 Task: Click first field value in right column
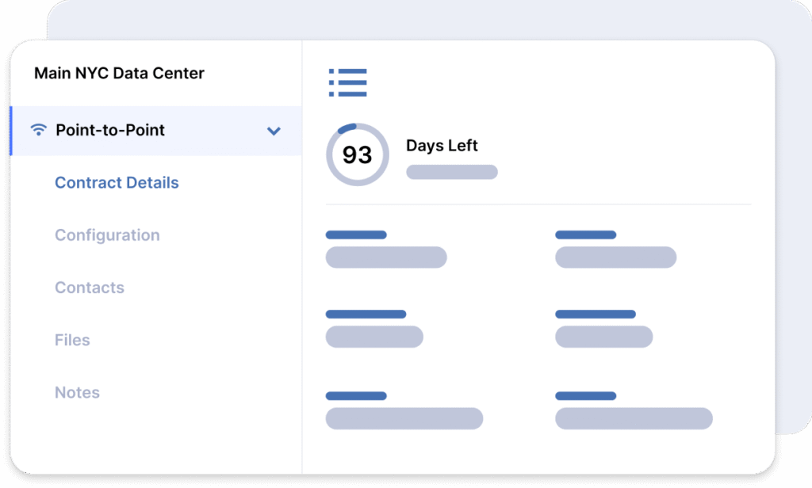coord(615,257)
